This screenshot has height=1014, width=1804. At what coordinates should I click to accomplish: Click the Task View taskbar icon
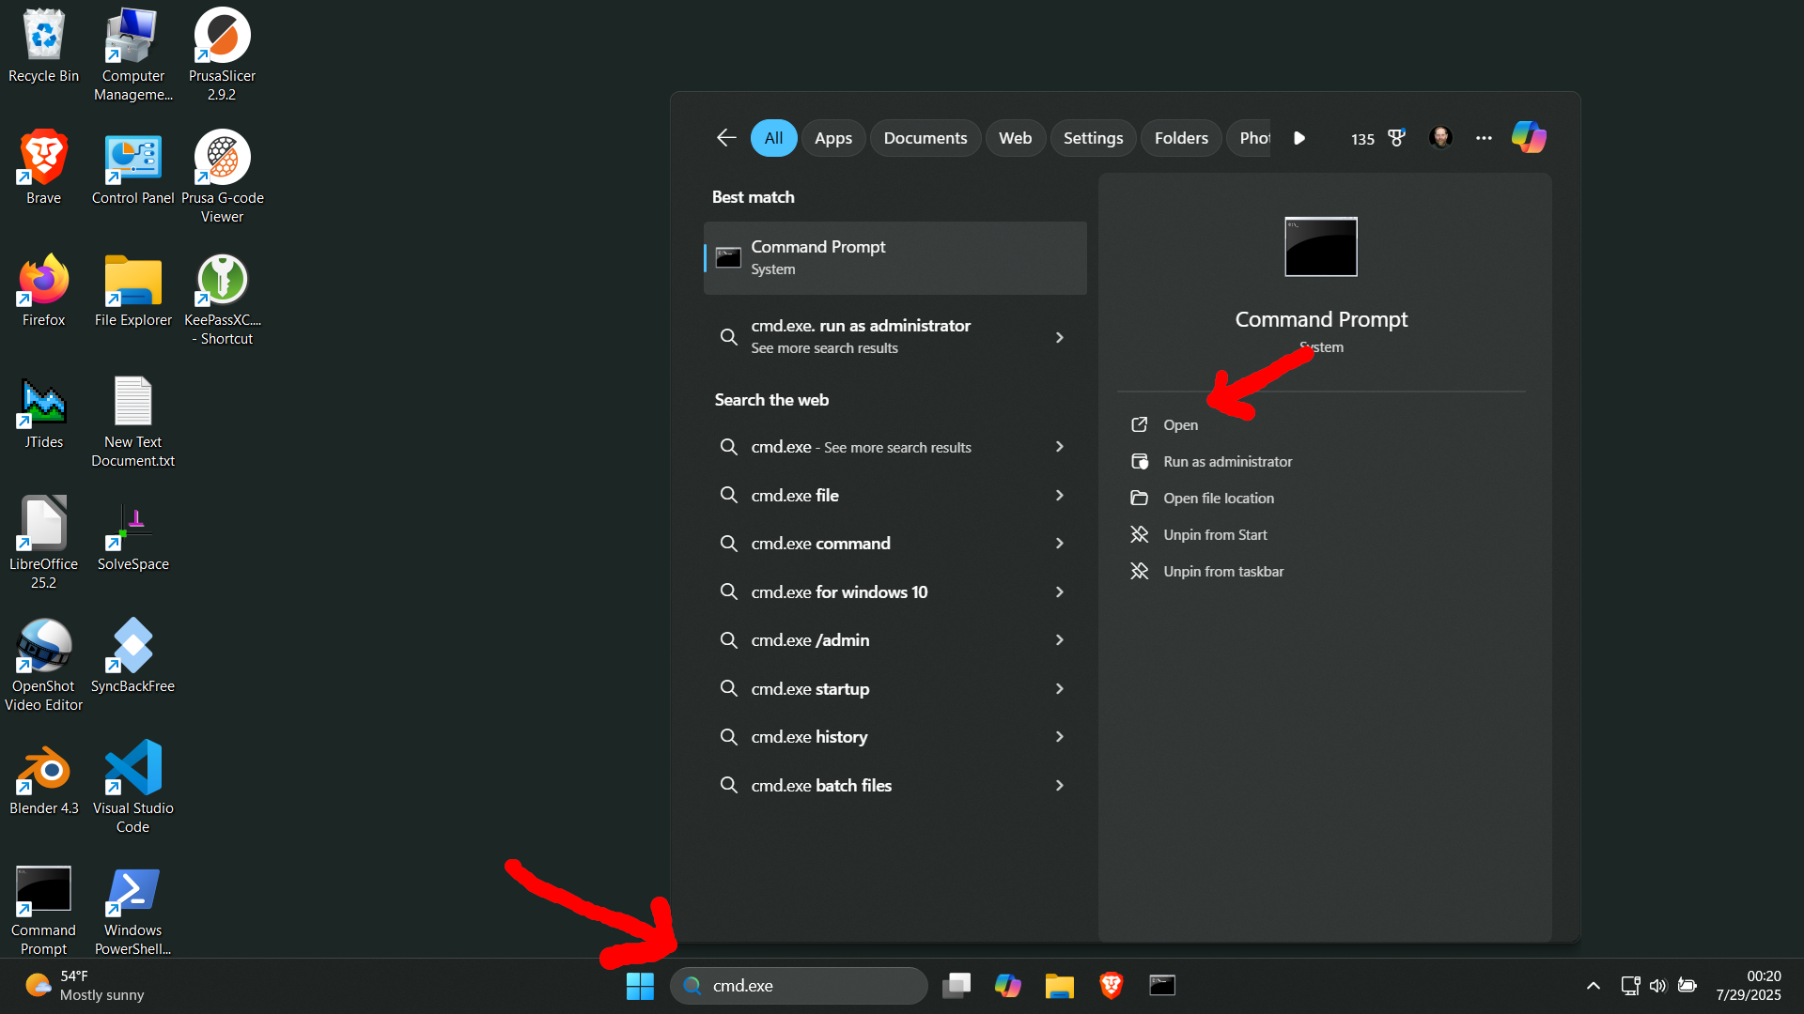[x=956, y=985]
